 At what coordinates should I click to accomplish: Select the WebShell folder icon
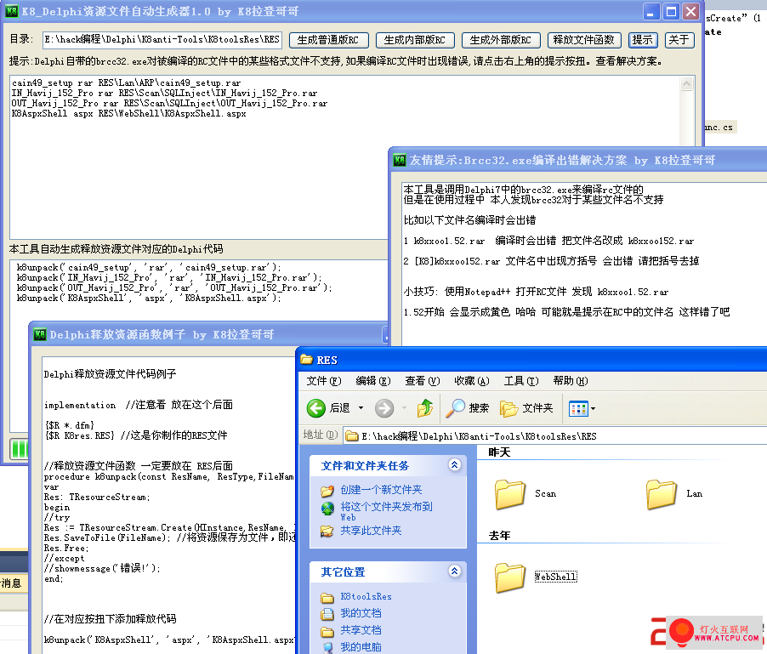(x=509, y=577)
